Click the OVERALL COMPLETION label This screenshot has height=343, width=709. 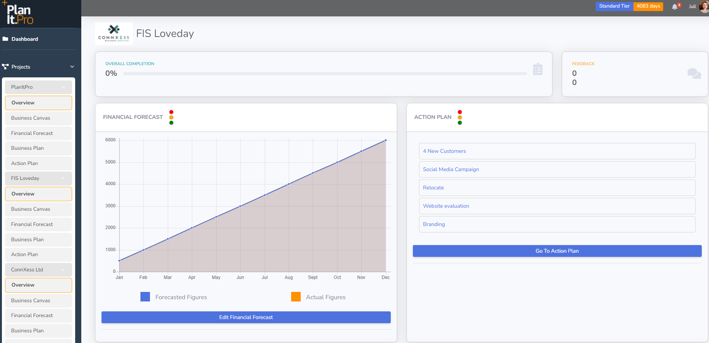(130, 64)
